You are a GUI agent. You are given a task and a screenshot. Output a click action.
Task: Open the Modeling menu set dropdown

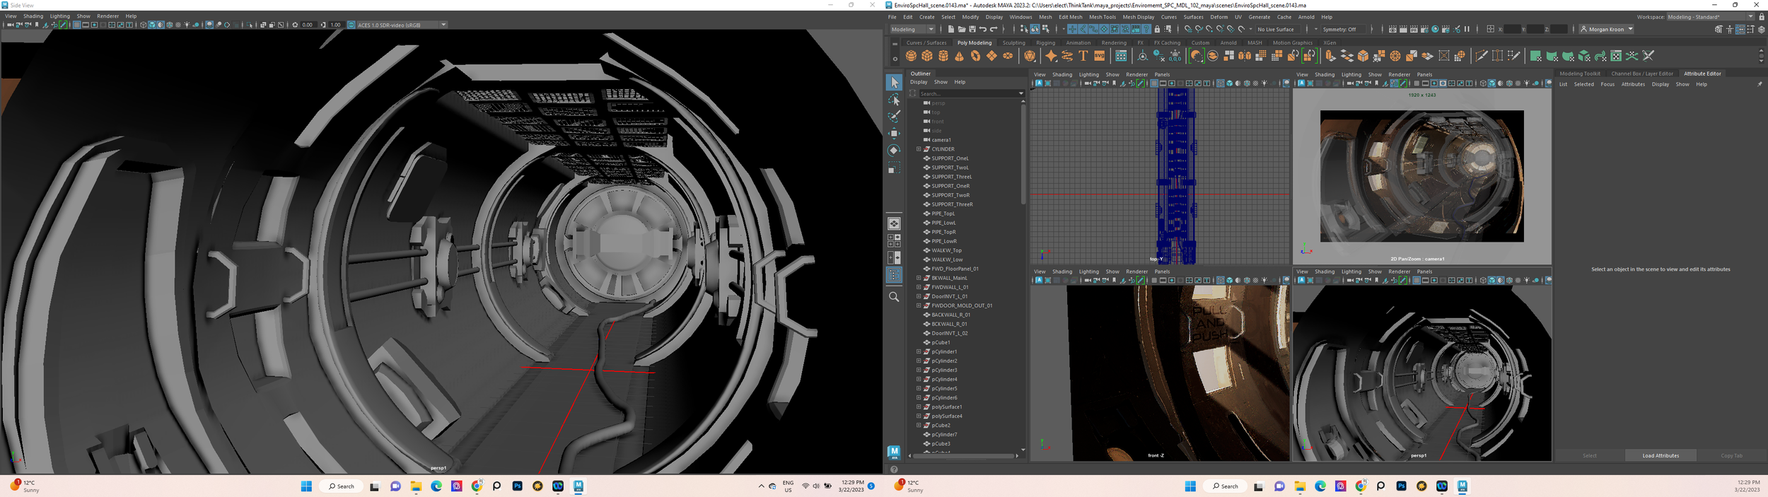912,29
